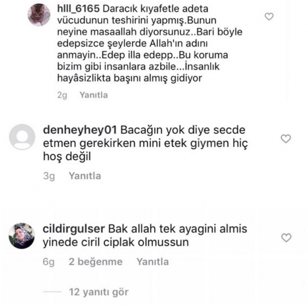
Task: Visit the denheyhey01 username link
Action: tap(80, 130)
